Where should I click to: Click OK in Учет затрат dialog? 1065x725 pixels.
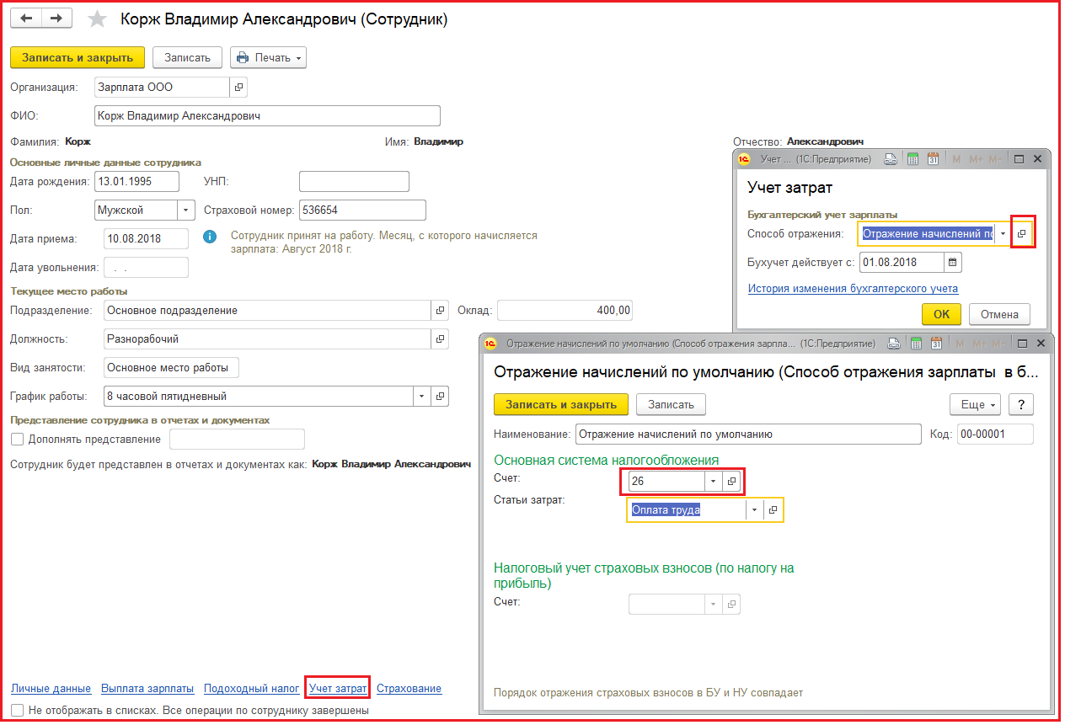(941, 314)
